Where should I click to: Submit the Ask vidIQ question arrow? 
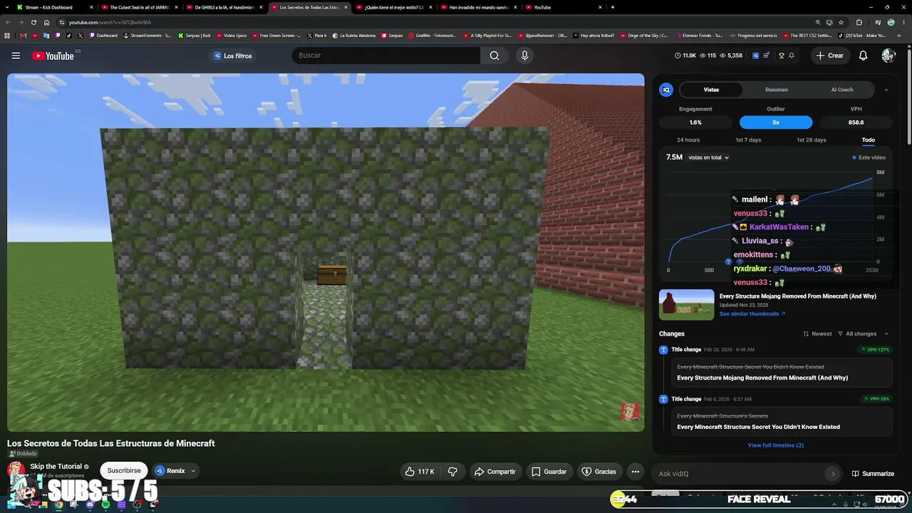coord(832,474)
